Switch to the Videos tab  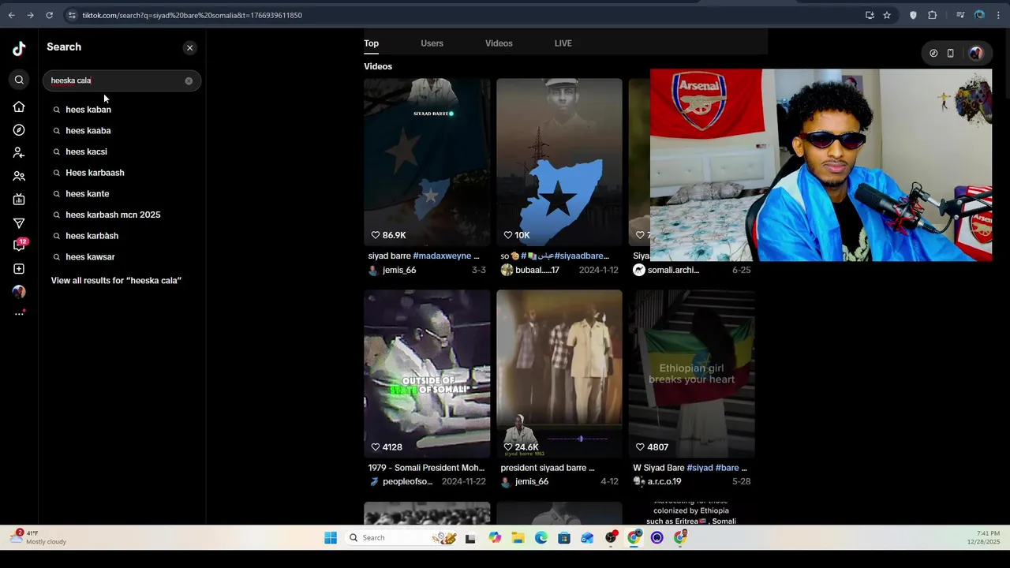pos(499,43)
